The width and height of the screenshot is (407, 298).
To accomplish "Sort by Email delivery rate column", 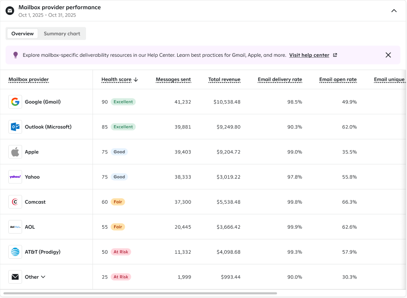I will pyautogui.click(x=280, y=79).
